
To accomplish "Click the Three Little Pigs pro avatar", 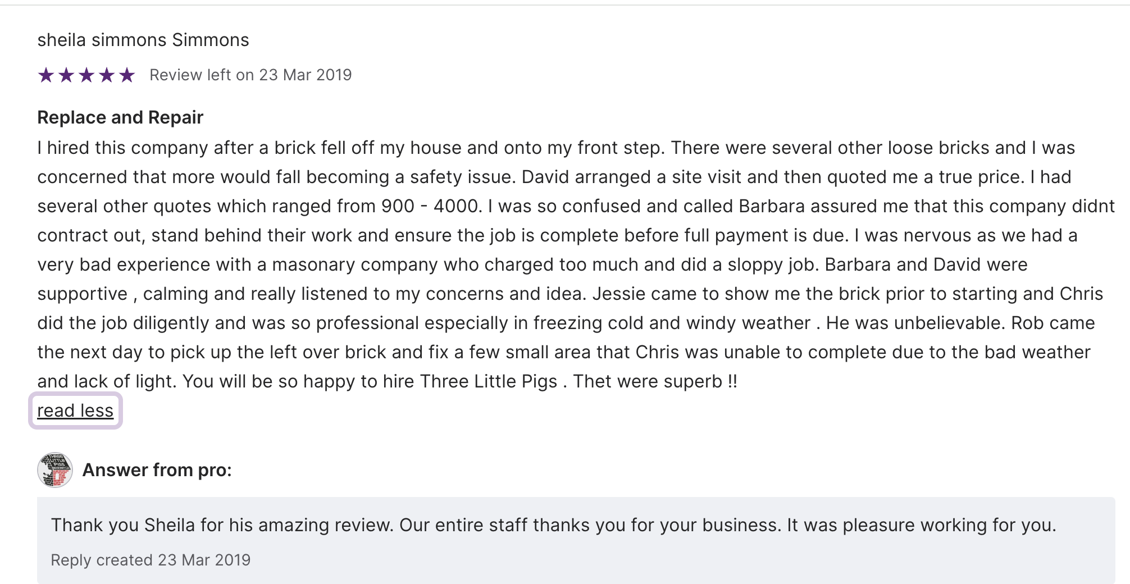I will click(x=54, y=470).
